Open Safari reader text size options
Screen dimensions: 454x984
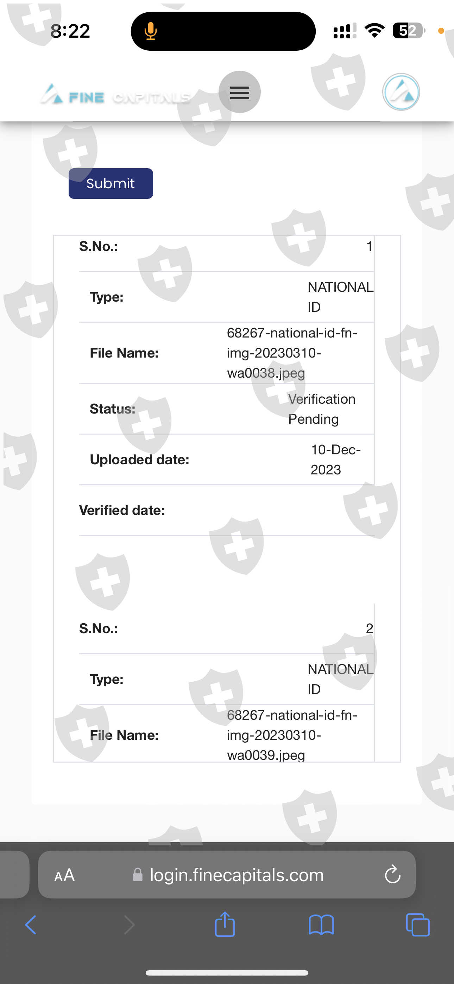[x=65, y=875]
